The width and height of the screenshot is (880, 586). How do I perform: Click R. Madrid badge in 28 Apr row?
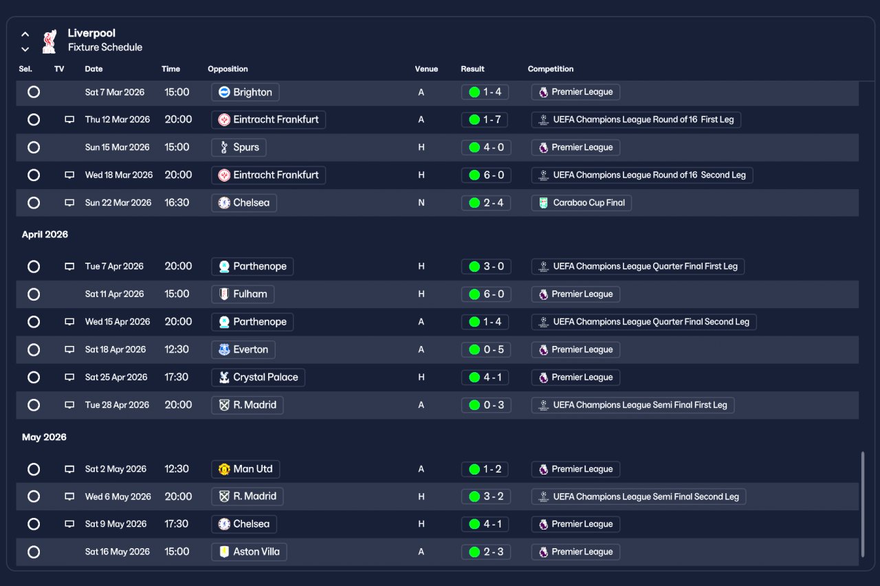(x=224, y=405)
